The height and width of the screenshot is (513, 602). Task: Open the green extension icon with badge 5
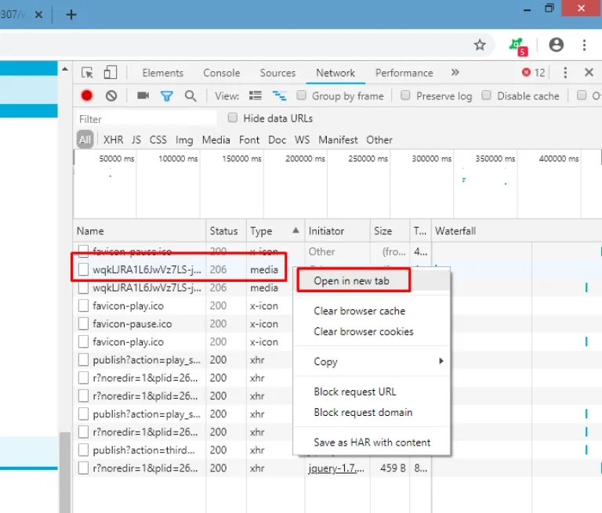click(517, 46)
